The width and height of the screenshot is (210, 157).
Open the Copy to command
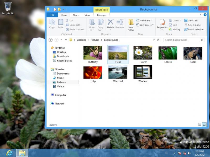click(x=100, y=25)
